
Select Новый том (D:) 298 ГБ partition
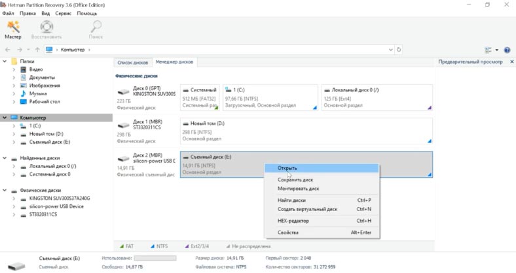tap(306, 131)
